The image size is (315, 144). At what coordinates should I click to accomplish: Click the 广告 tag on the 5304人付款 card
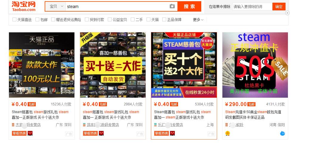coord(211,134)
